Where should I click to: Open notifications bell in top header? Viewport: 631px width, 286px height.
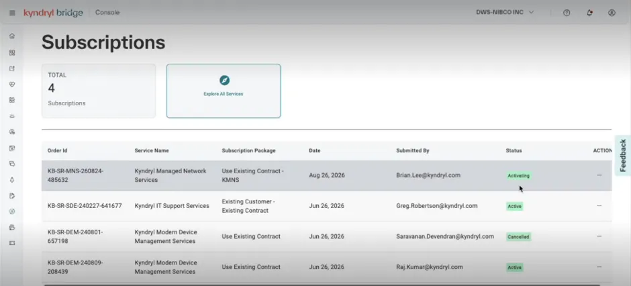coord(589,13)
